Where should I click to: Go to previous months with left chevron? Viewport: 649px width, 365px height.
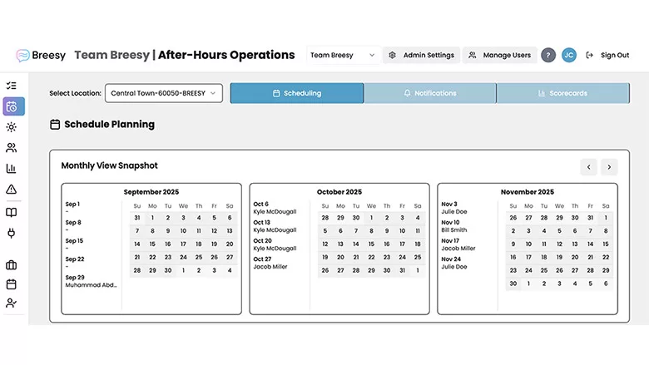pyautogui.click(x=588, y=167)
